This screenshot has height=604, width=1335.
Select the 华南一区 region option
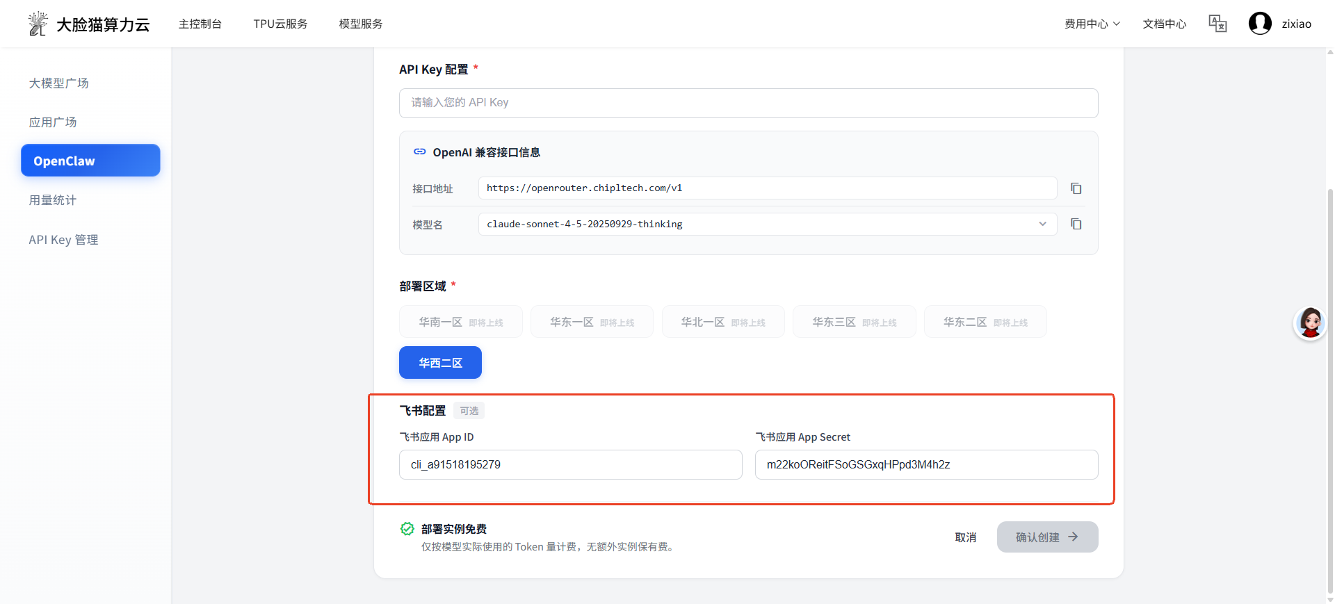pos(460,322)
